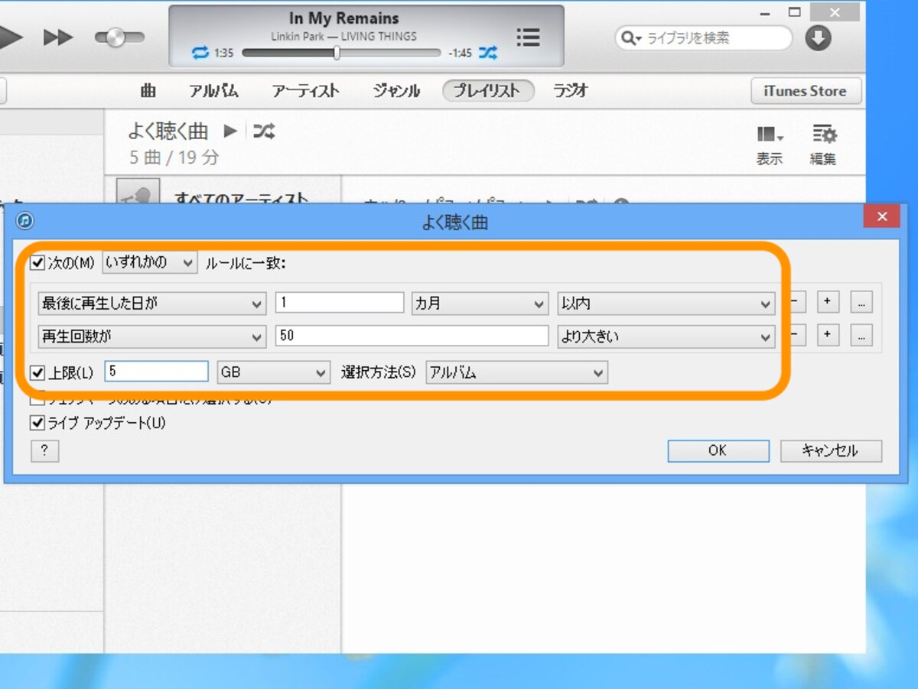Switch to the ラジオ tab
The height and width of the screenshot is (689, 918).
[571, 91]
